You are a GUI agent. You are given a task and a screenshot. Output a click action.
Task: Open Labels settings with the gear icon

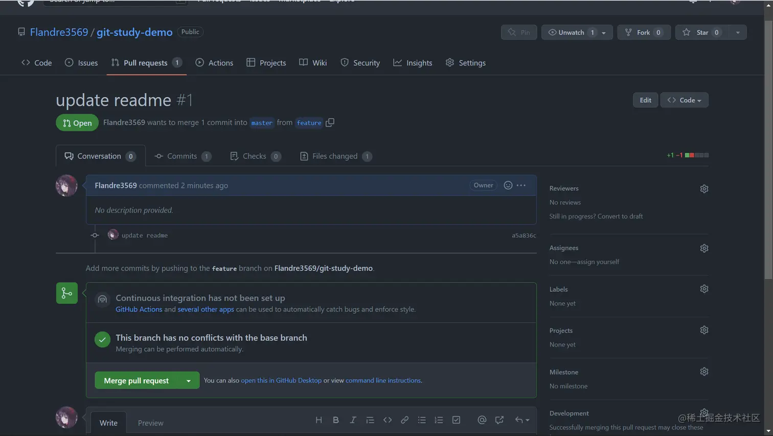[704, 289]
